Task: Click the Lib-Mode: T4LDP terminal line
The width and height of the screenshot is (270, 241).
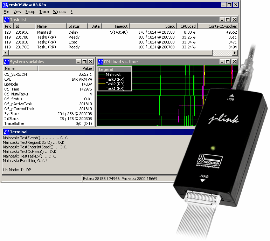Action: 17,170
